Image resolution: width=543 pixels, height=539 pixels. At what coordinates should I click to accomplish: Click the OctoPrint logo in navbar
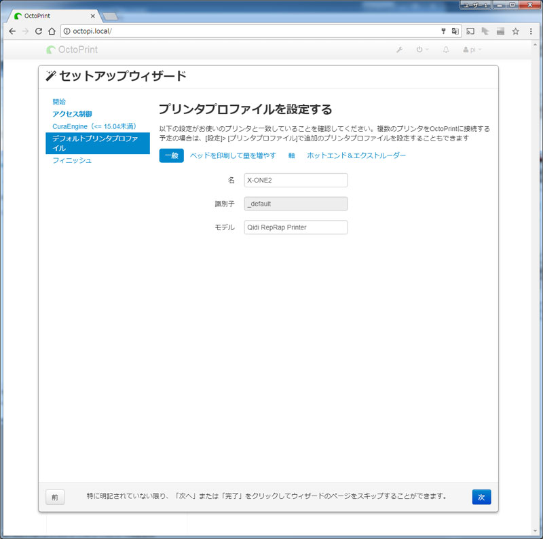[72, 50]
